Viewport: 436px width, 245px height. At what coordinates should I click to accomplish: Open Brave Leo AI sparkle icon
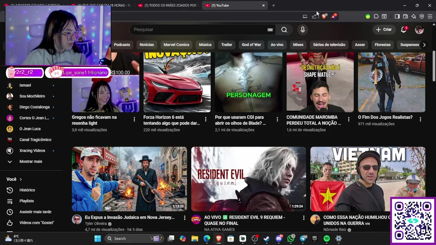coord(414,16)
